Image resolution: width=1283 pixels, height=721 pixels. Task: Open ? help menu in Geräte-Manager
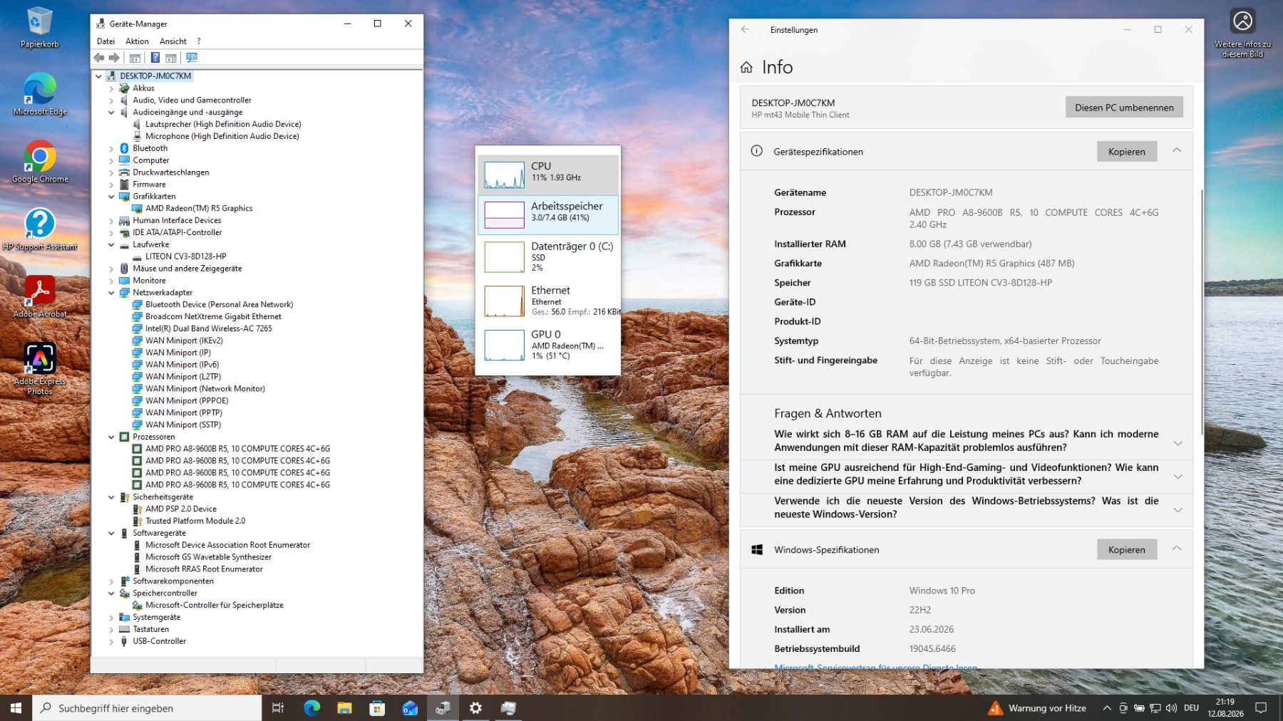click(x=199, y=41)
